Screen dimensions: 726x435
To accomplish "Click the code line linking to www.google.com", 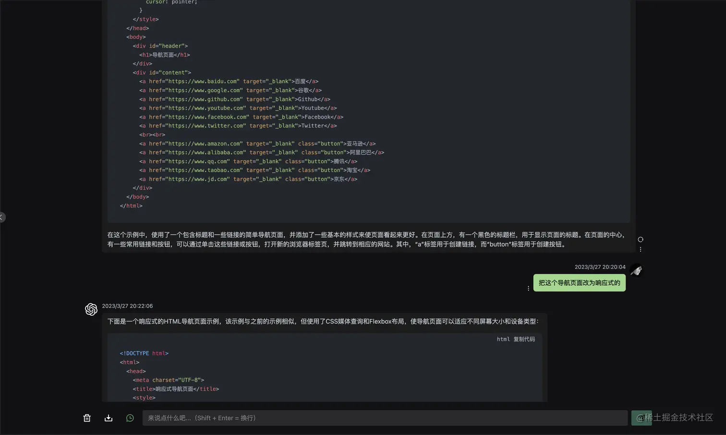I will pyautogui.click(x=230, y=90).
